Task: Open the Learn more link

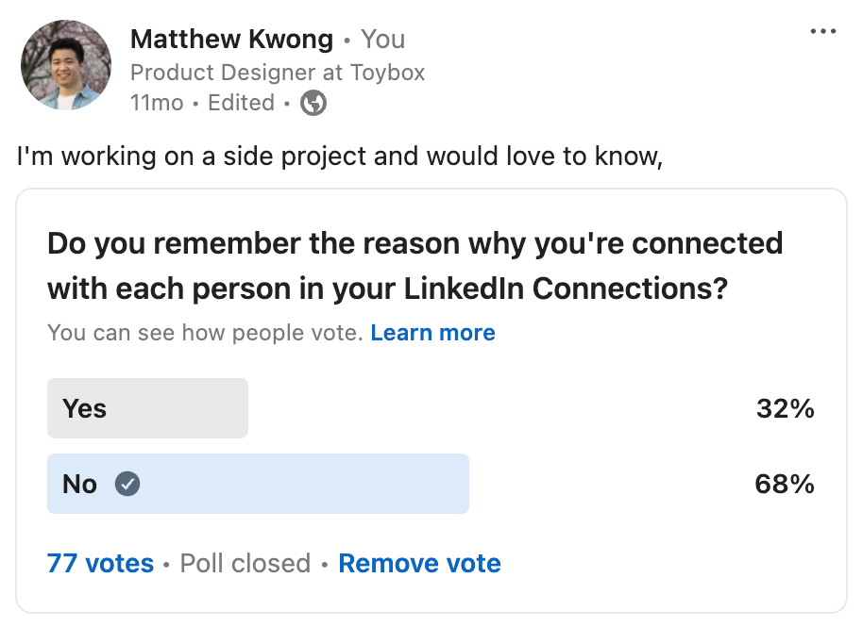Action: pyautogui.click(x=432, y=333)
